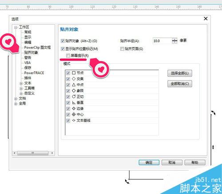Expand the 工具箱 tree node

click(x=21, y=89)
